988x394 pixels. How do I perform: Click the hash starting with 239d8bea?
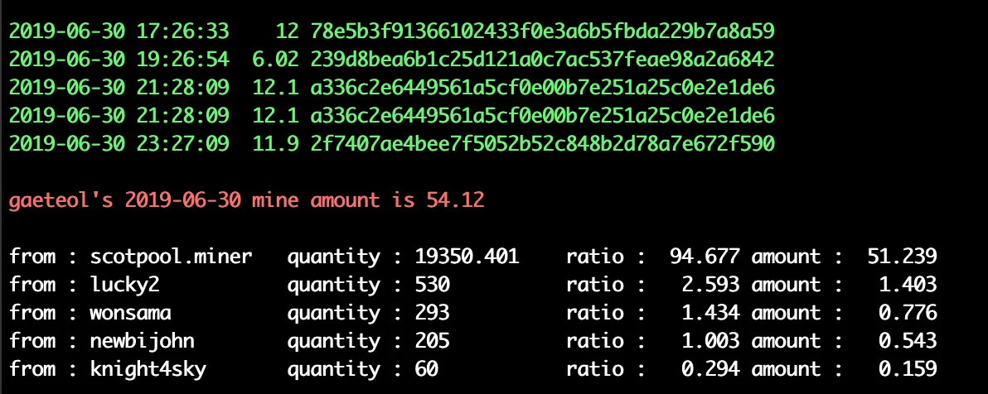coord(543,59)
